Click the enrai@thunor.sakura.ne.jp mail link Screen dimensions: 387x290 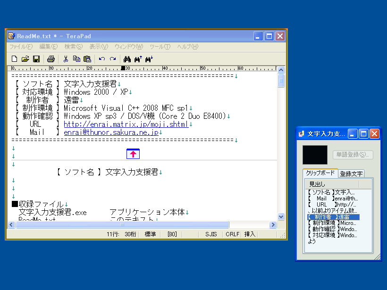(x=111, y=132)
